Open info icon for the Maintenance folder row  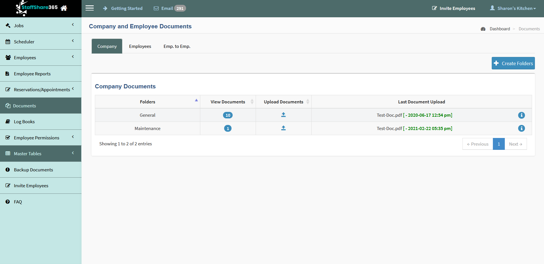[x=521, y=128]
